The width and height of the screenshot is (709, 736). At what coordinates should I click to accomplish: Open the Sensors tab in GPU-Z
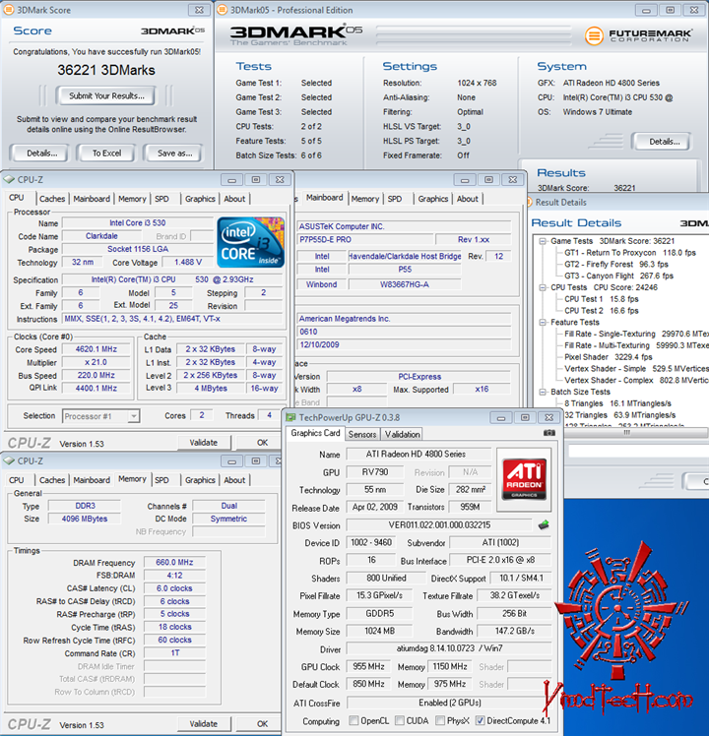(x=362, y=434)
